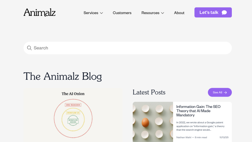Open the Resources menu label
This screenshot has height=142, width=252.
pyautogui.click(x=150, y=13)
